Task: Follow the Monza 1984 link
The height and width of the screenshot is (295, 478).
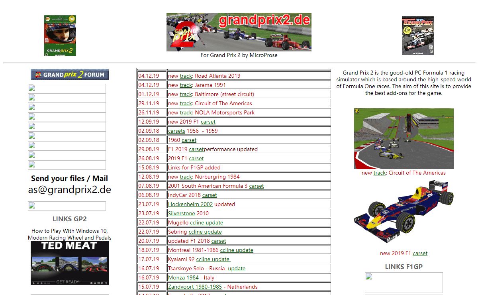Action: click(183, 277)
